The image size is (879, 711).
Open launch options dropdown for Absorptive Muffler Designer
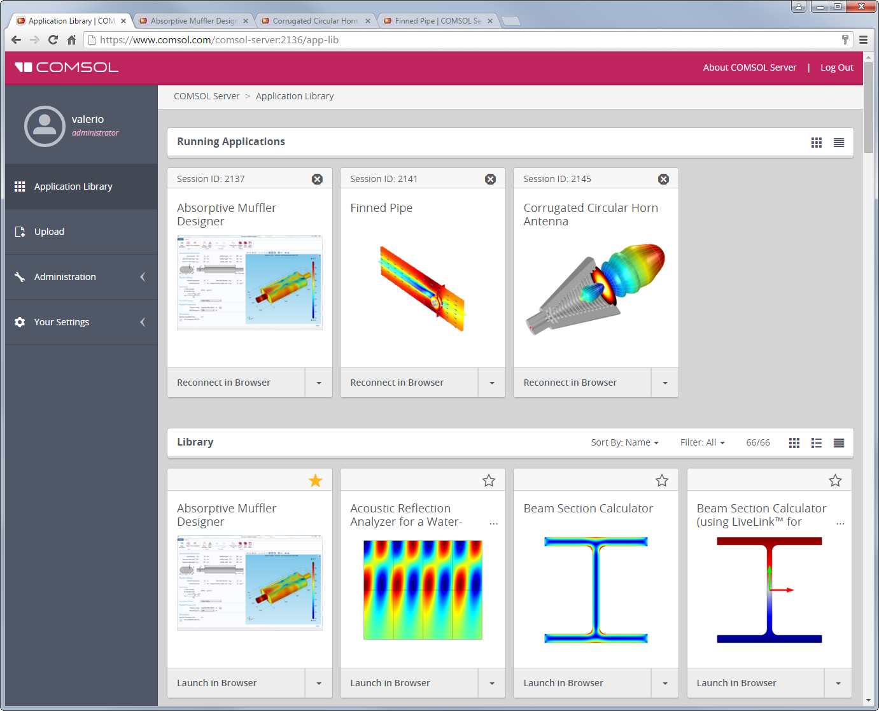(x=319, y=683)
